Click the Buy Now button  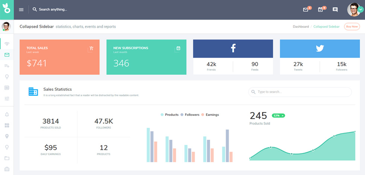pos(352,26)
